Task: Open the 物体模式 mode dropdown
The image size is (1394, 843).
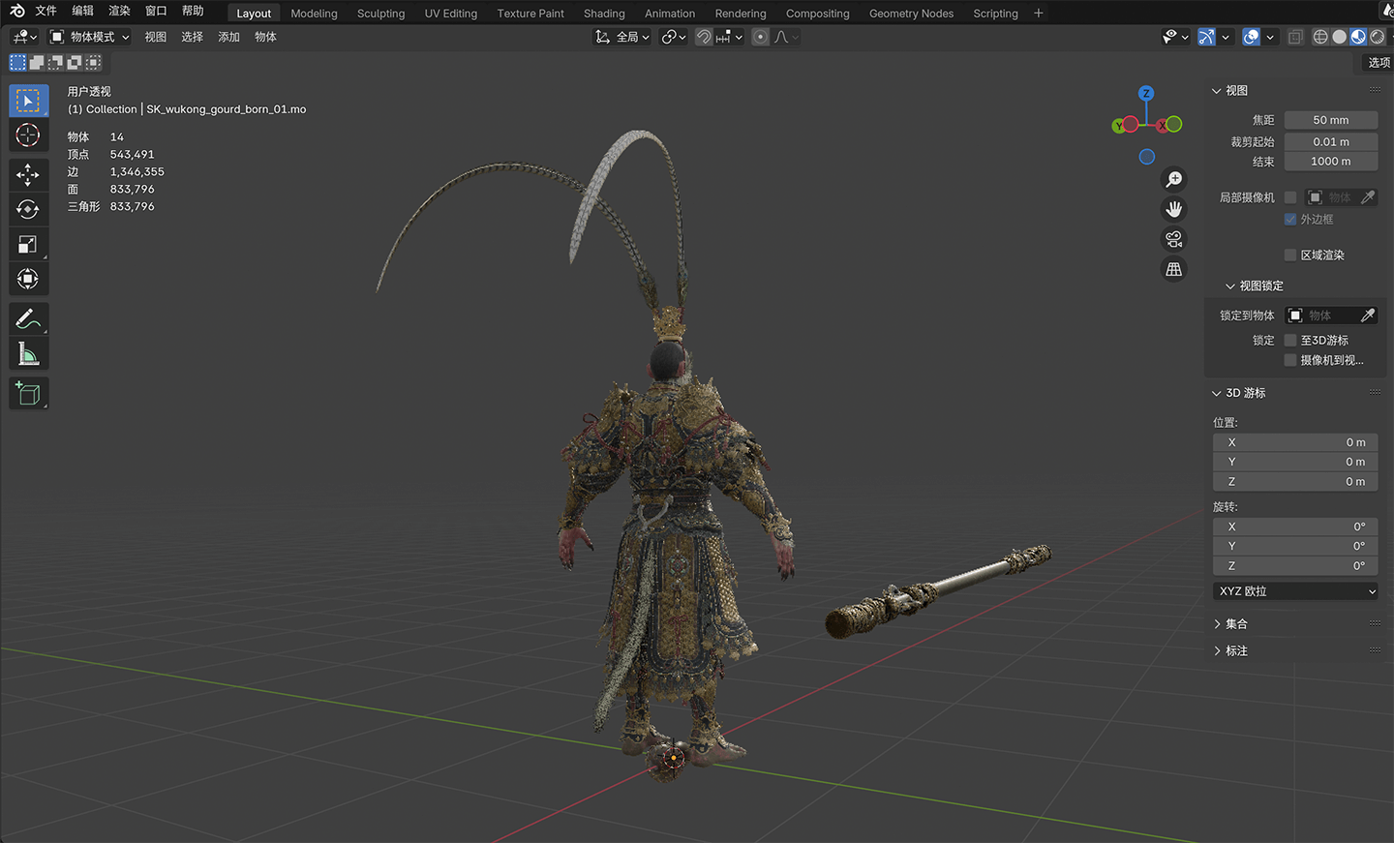Action: (90, 37)
